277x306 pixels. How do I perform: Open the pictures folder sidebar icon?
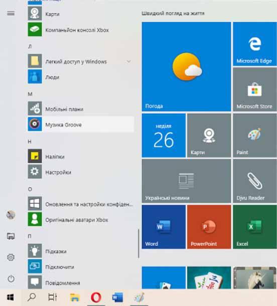(x=11, y=236)
